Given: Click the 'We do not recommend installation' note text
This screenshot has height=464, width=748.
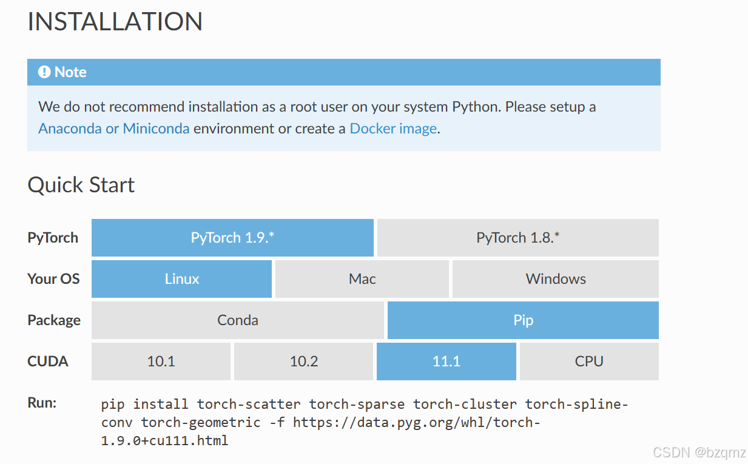Looking at the screenshot, I should point(317,118).
